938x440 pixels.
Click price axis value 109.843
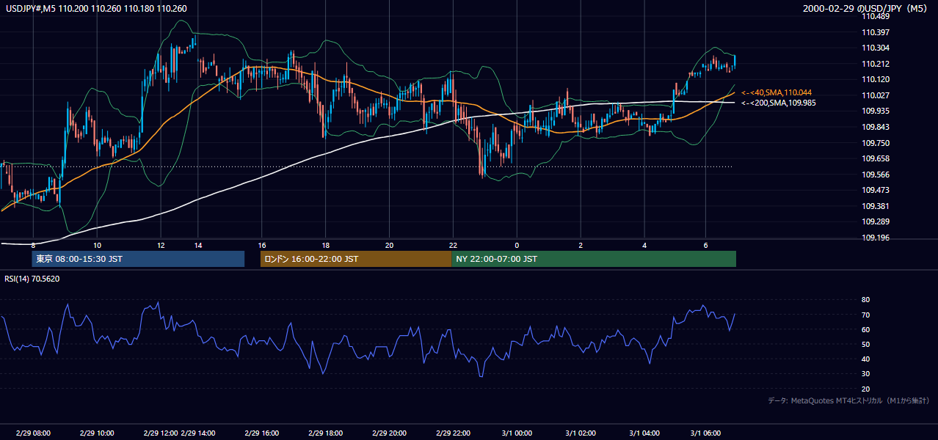click(875, 127)
